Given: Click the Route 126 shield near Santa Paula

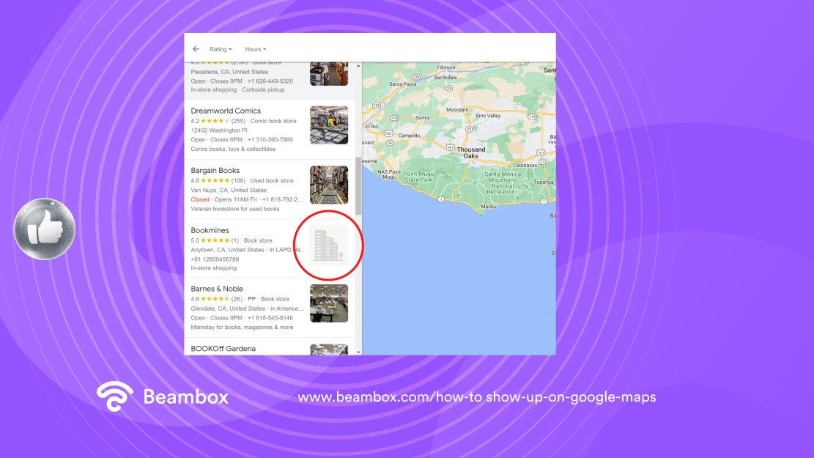Looking at the screenshot, I should pos(415,77).
